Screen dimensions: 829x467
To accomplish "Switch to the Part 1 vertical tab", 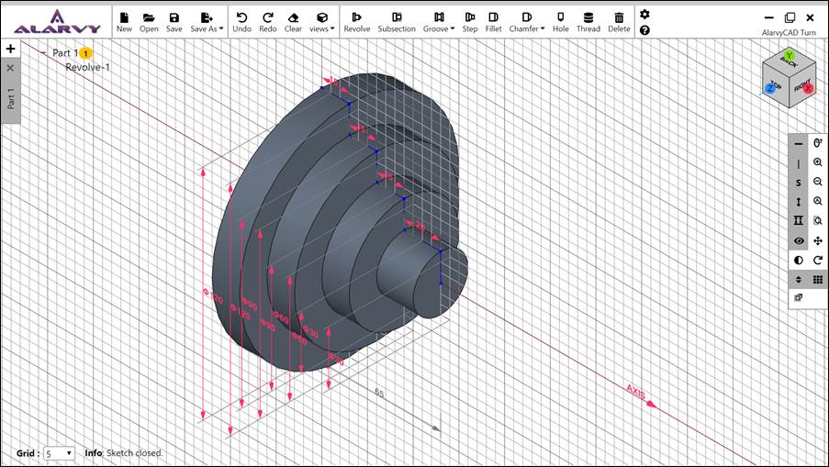I will 11,99.
